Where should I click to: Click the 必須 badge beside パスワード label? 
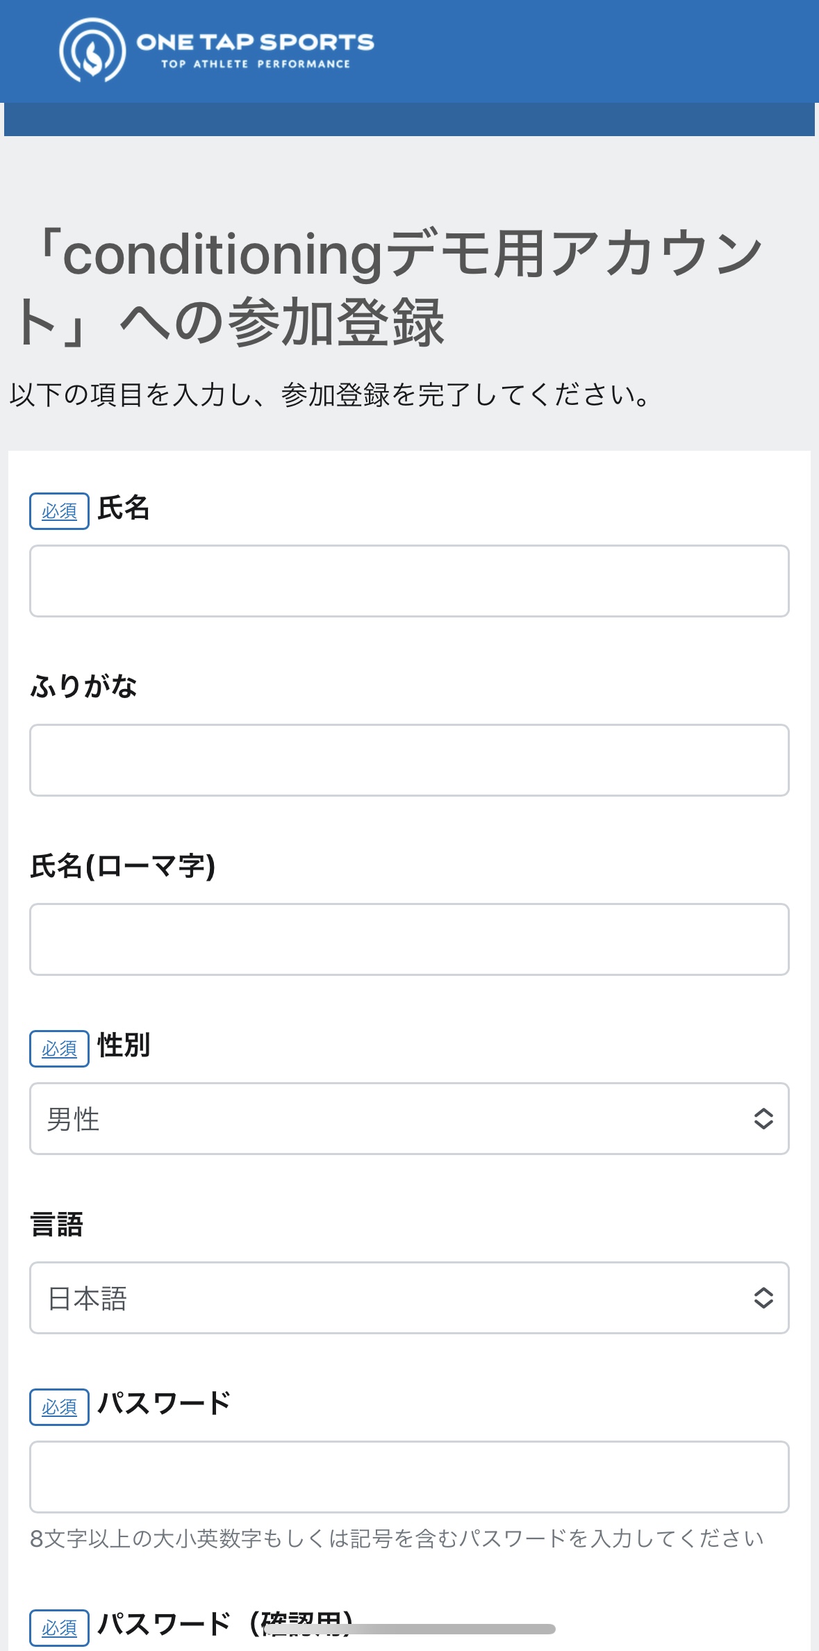[x=59, y=1407]
